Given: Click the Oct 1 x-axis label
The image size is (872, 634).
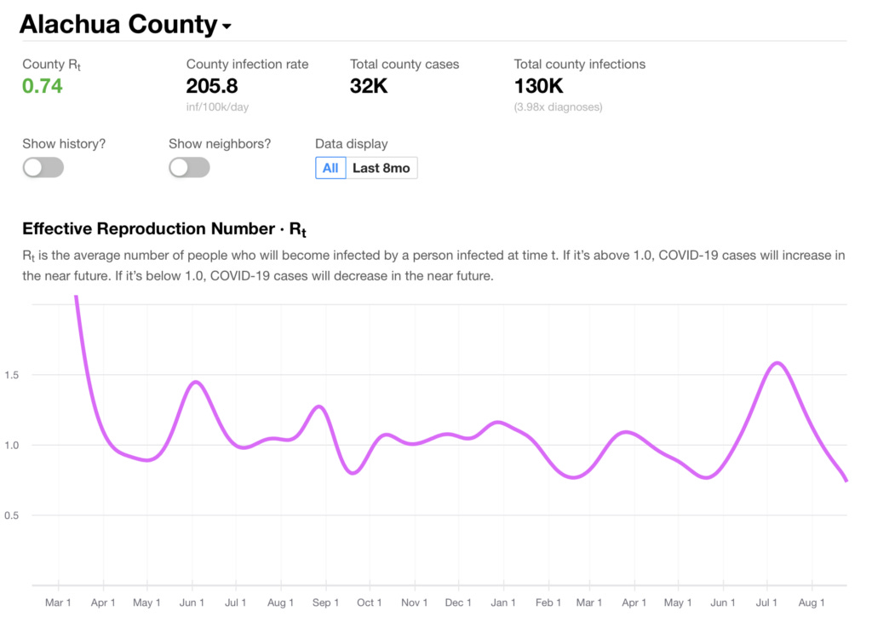Looking at the screenshot, I should click(370, 603).
